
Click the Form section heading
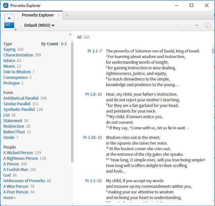[x=8, y=93]
